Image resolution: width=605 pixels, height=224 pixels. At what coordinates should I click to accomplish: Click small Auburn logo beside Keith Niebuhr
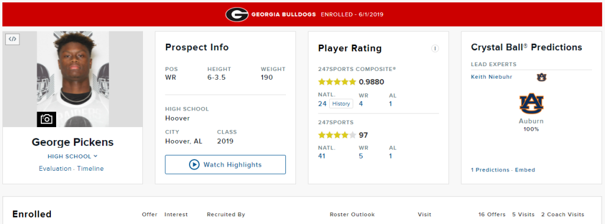coord(541,77)
